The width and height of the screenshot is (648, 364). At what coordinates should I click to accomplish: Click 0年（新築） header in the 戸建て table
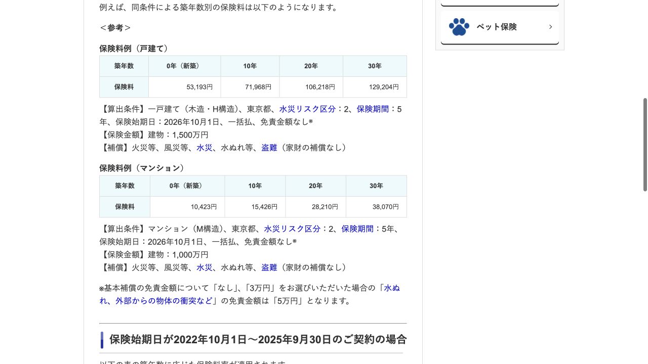pyautogui.click(x=185, y=66)
